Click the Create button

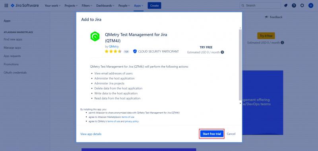pyautogui.click(x=154, y=6)
